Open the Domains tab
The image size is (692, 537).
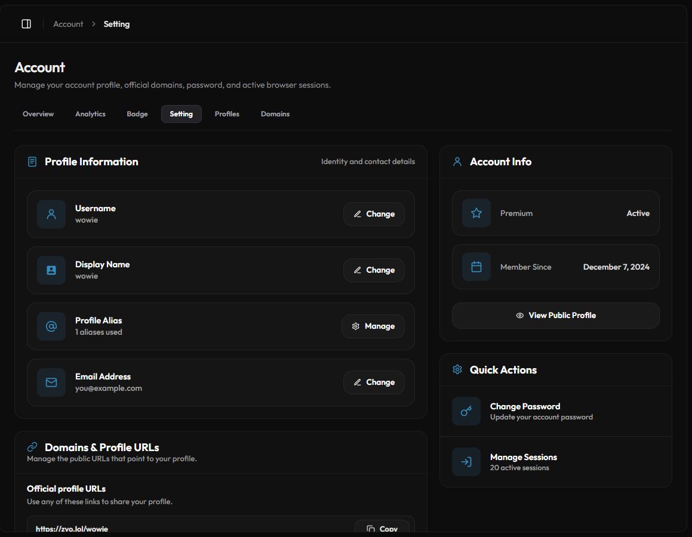click(x=275, y=114)
